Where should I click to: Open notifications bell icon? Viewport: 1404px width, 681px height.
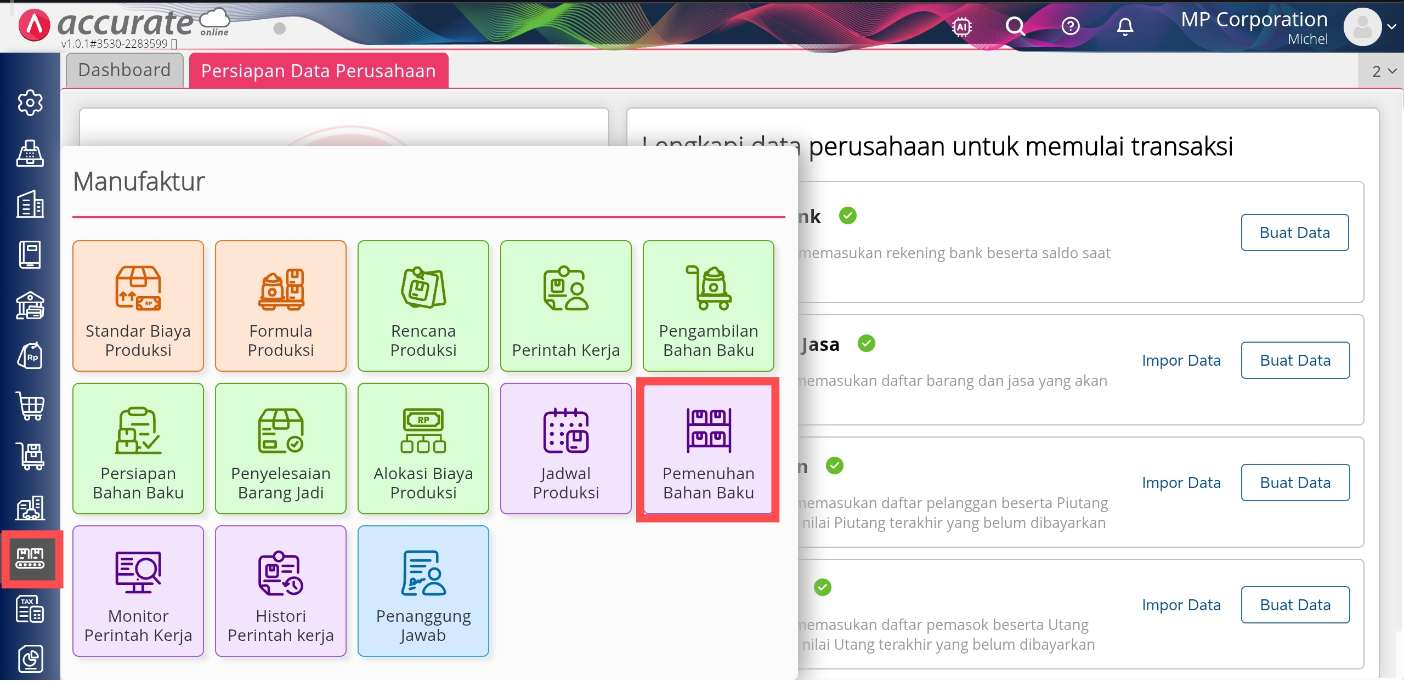click(x=1125, y=26)
